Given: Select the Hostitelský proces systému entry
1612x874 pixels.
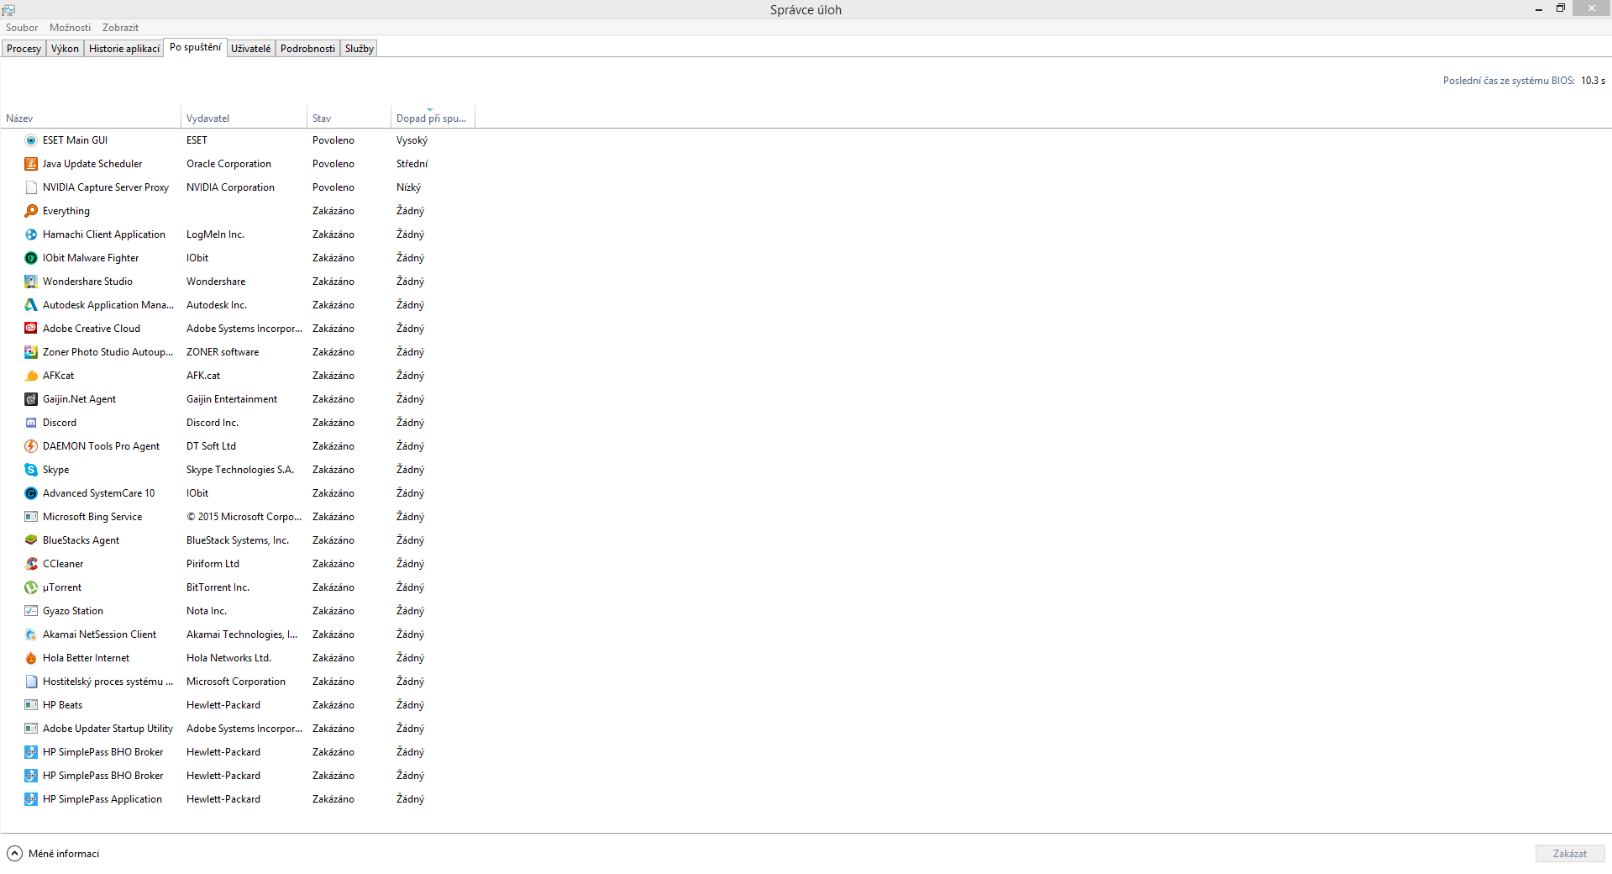Looking at the screenshot, I should [x=238, y=682].
